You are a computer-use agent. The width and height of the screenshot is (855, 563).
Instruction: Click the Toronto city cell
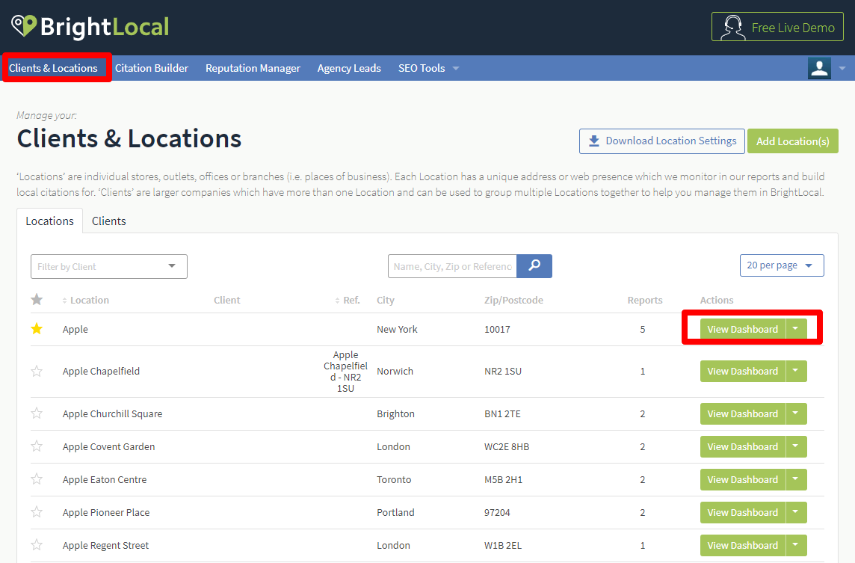(x=394, y=479)
